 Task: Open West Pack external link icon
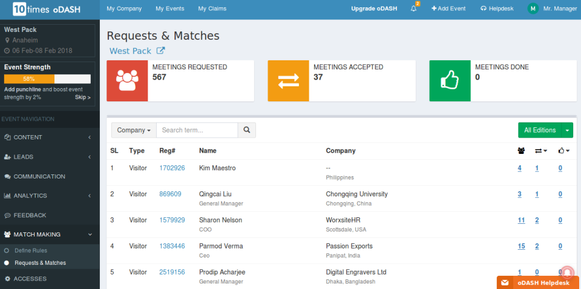click(x=160, y=51)
